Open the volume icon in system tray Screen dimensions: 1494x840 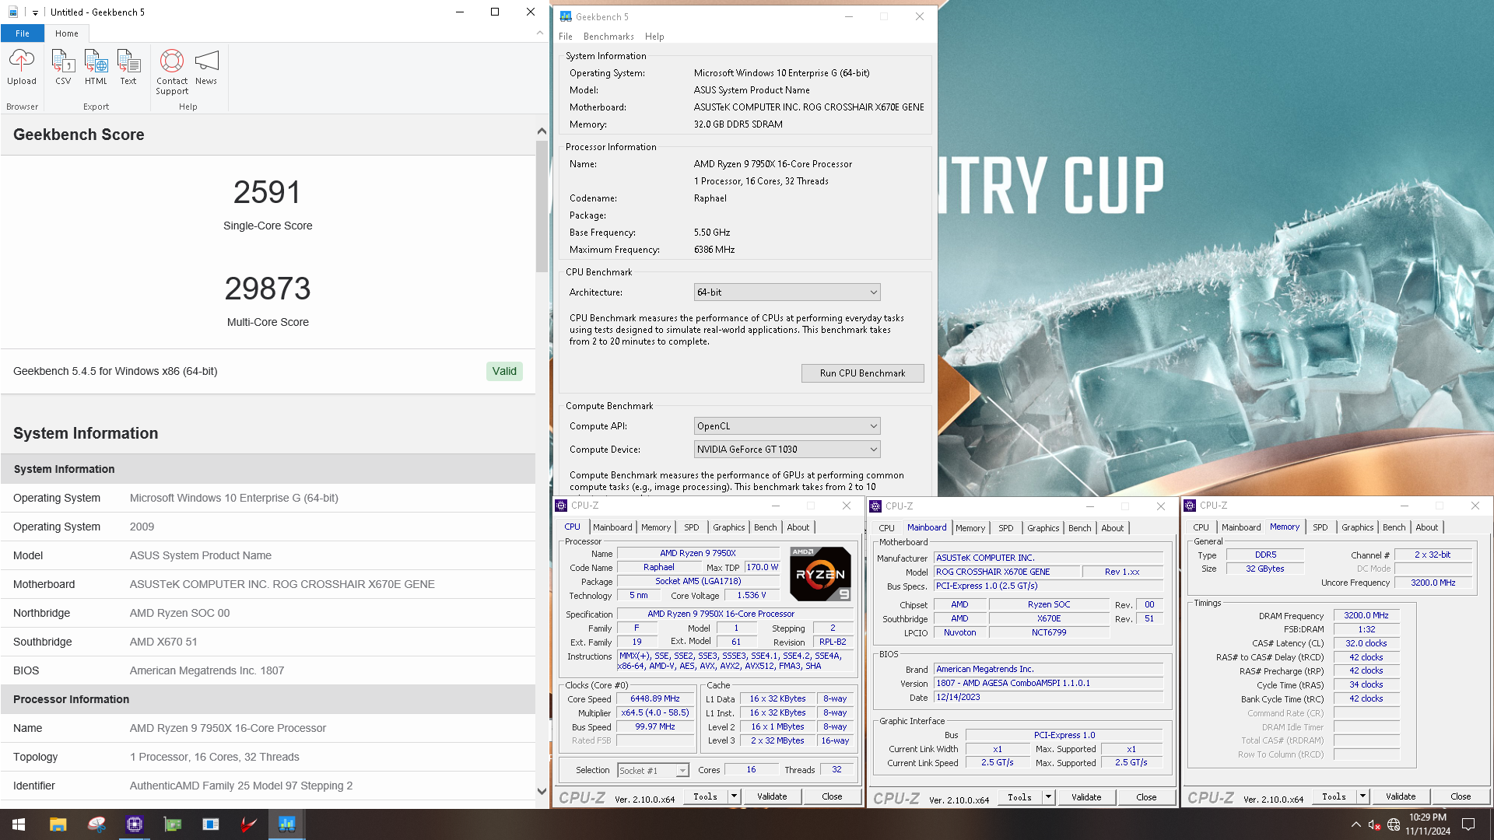(1374, 824)
